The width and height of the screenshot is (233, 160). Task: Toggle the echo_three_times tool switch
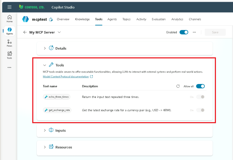200,97
